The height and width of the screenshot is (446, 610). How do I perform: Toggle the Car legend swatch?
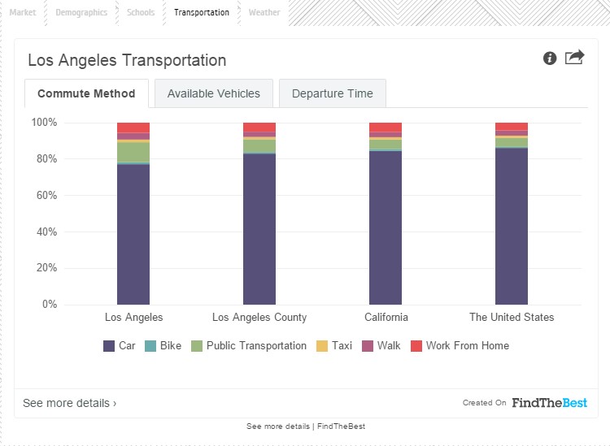[x=109, y=346]
